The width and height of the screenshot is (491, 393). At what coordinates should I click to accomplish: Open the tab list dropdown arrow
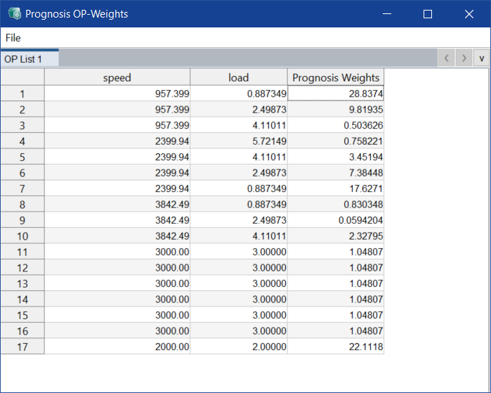point(482,58)
